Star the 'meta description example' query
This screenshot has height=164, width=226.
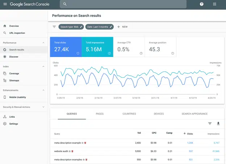click(83, 143)
